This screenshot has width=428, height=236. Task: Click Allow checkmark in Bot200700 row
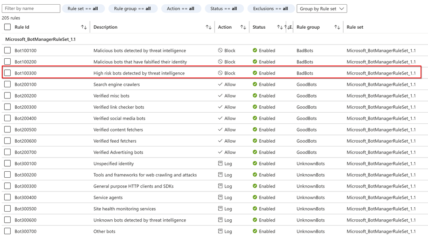click(220, 152)
